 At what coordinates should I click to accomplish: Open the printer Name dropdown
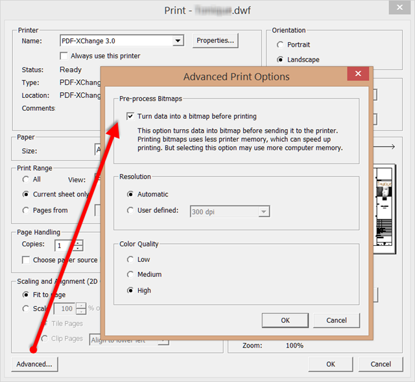click(178, 41)
